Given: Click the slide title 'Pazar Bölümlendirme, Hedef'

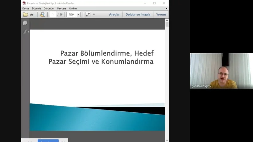Looking at the screenshot, I should tap(107, 53).
